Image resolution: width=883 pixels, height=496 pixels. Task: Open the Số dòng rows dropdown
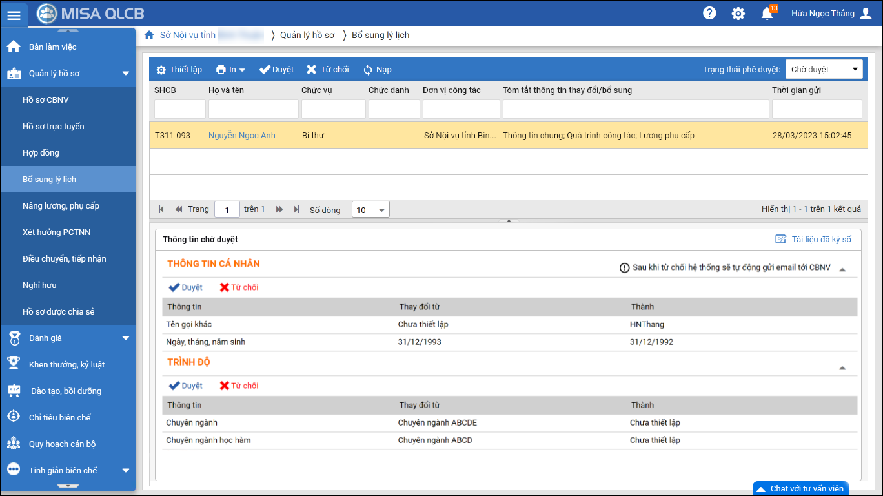tap(370, 210)
